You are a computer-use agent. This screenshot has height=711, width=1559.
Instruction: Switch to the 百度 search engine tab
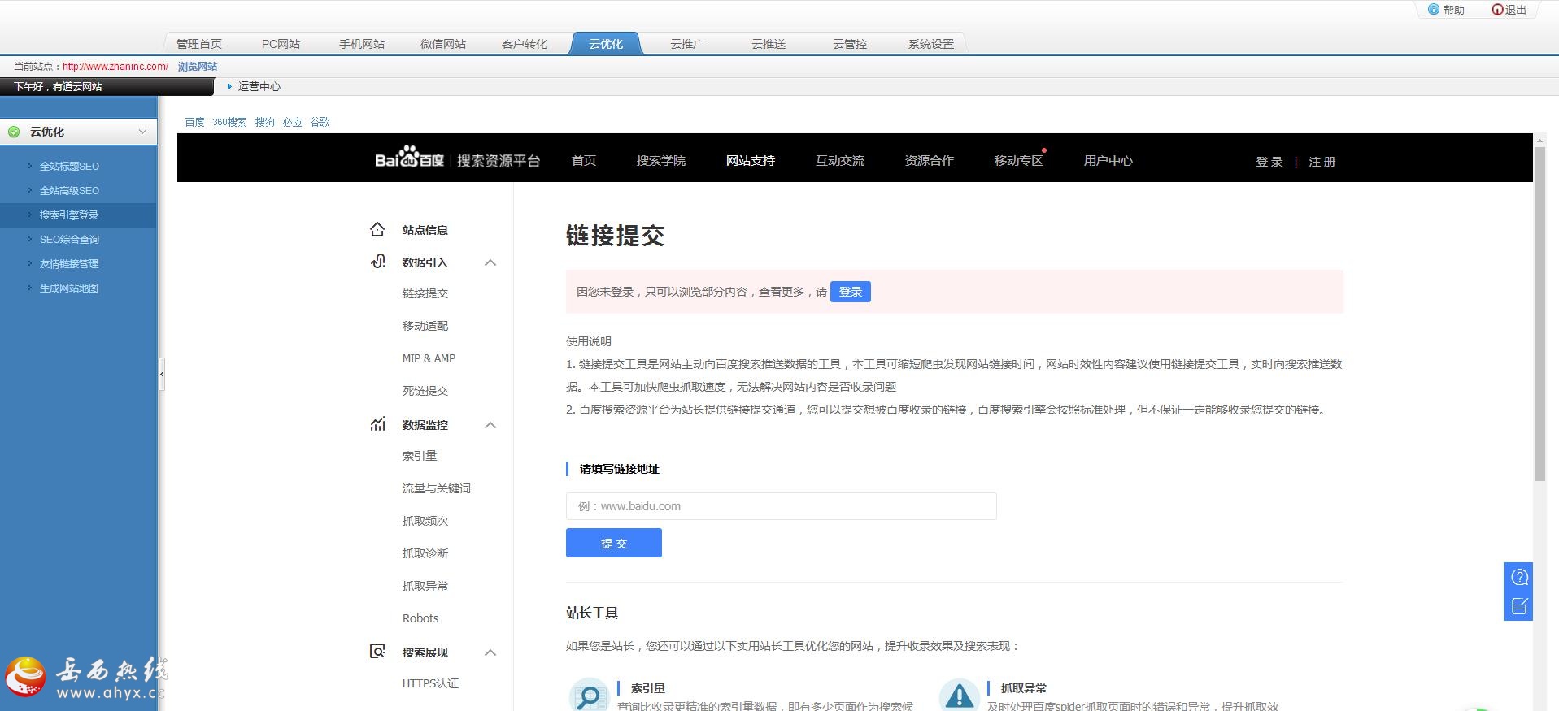pos(194,122)
